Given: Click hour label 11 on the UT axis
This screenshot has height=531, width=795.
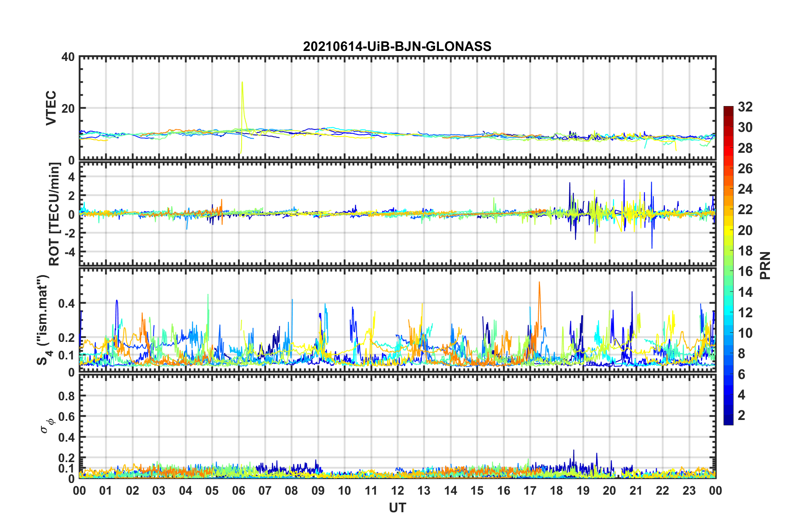Looking at the screenshot, I should [371, 491].
